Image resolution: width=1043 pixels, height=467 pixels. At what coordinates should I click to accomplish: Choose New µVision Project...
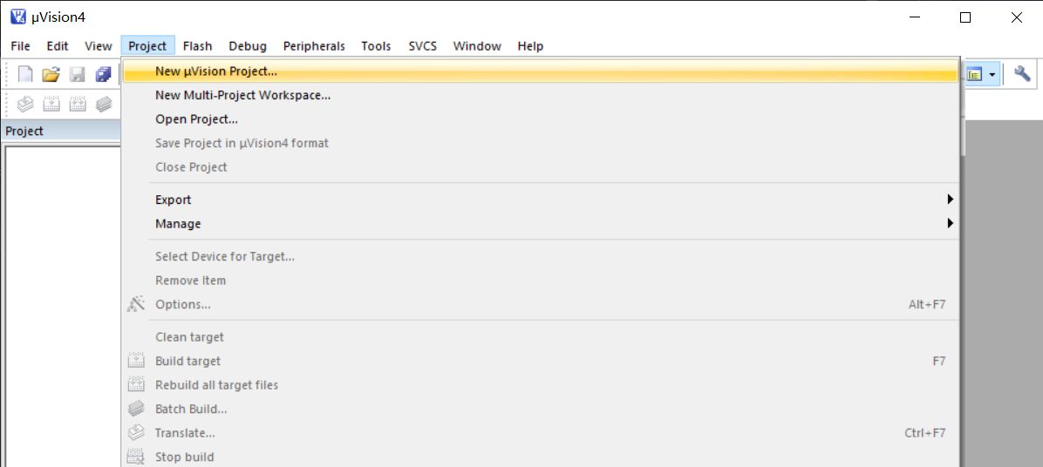540,71
